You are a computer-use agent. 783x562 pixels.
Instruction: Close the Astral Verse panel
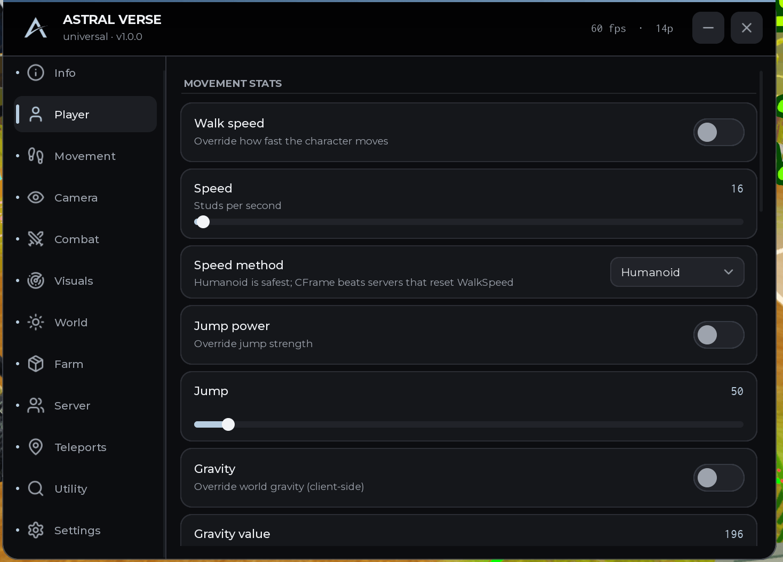[747, 28]
